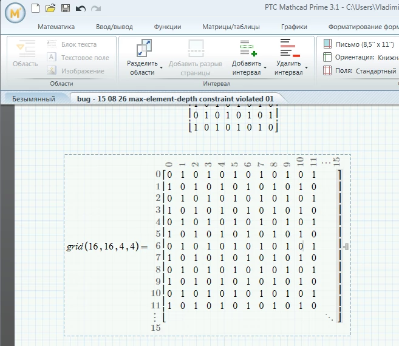Click the page size Письмо icon
Image resolution: width=399 pixels, height=346 pixels.
click(x=327, y=44)
